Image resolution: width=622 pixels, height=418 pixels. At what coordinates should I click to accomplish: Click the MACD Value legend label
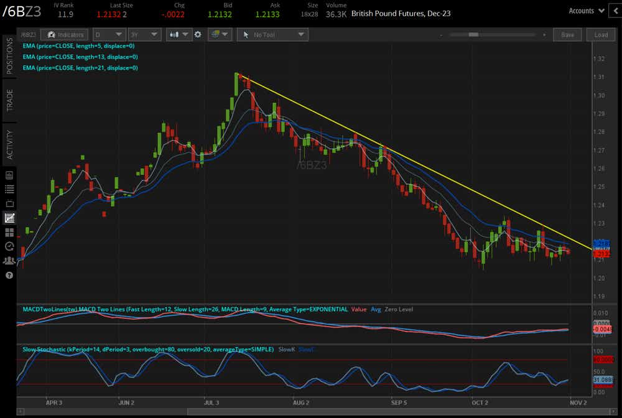pos(359,309)
